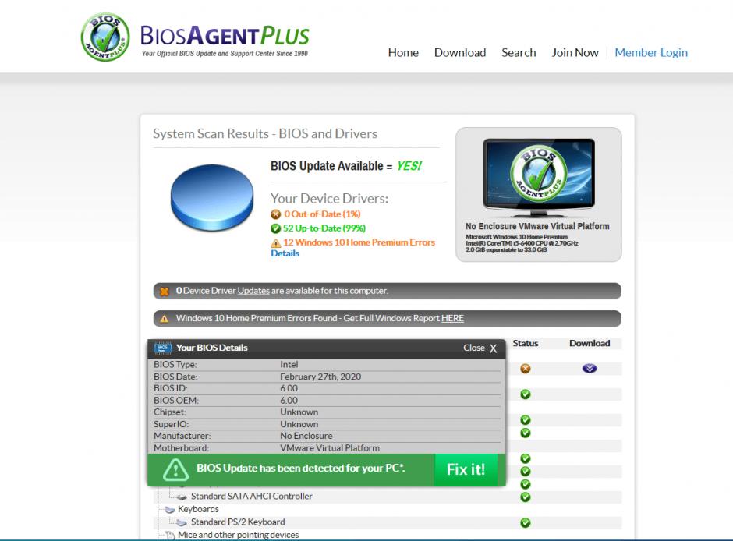Click the warning triangle in the Windows Errors Found bar
Image resolution: width=733 pixels, height=541 pixels.
tap(165, 319)
